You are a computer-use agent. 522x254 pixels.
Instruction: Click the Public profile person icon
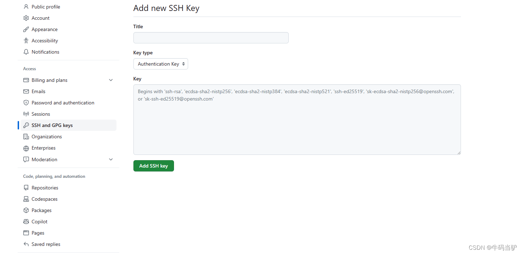(26, 7)
